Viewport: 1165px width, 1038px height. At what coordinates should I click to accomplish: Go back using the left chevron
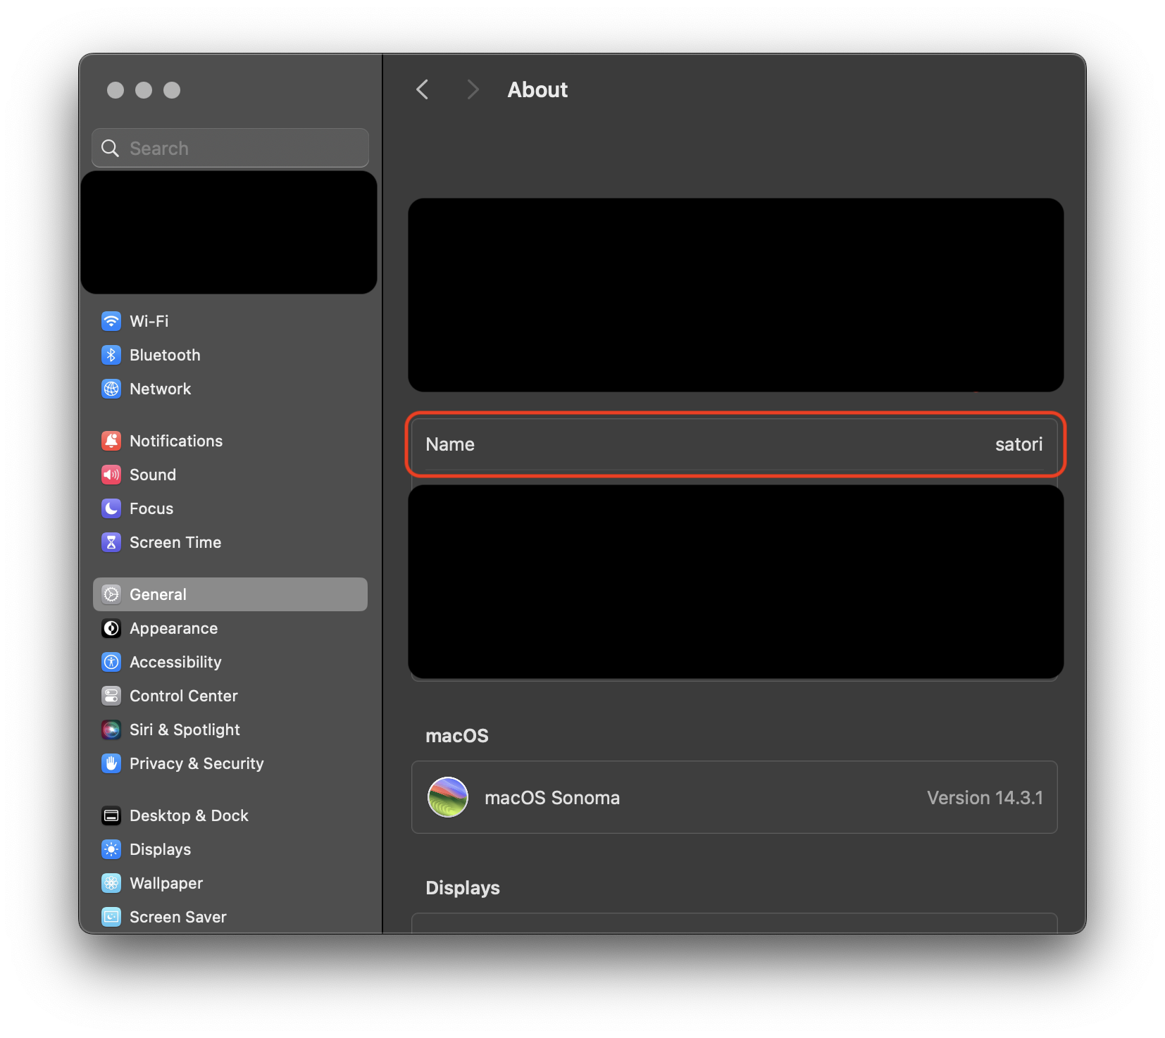click(423, 89)
